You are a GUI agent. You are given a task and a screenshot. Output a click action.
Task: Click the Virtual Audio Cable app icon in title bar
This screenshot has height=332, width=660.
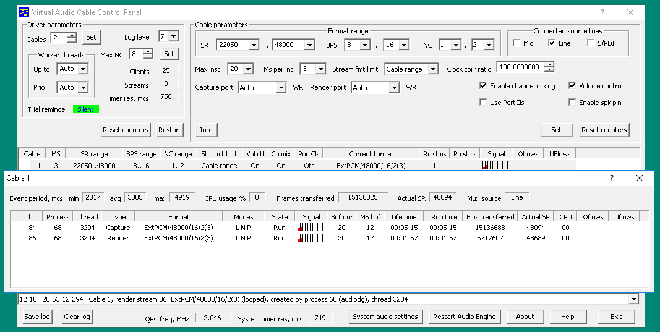click(24, 12)
